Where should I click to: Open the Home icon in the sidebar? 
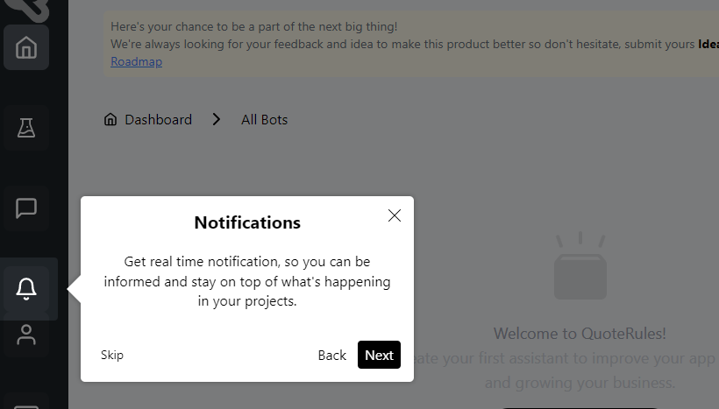(x=26, y=47)
